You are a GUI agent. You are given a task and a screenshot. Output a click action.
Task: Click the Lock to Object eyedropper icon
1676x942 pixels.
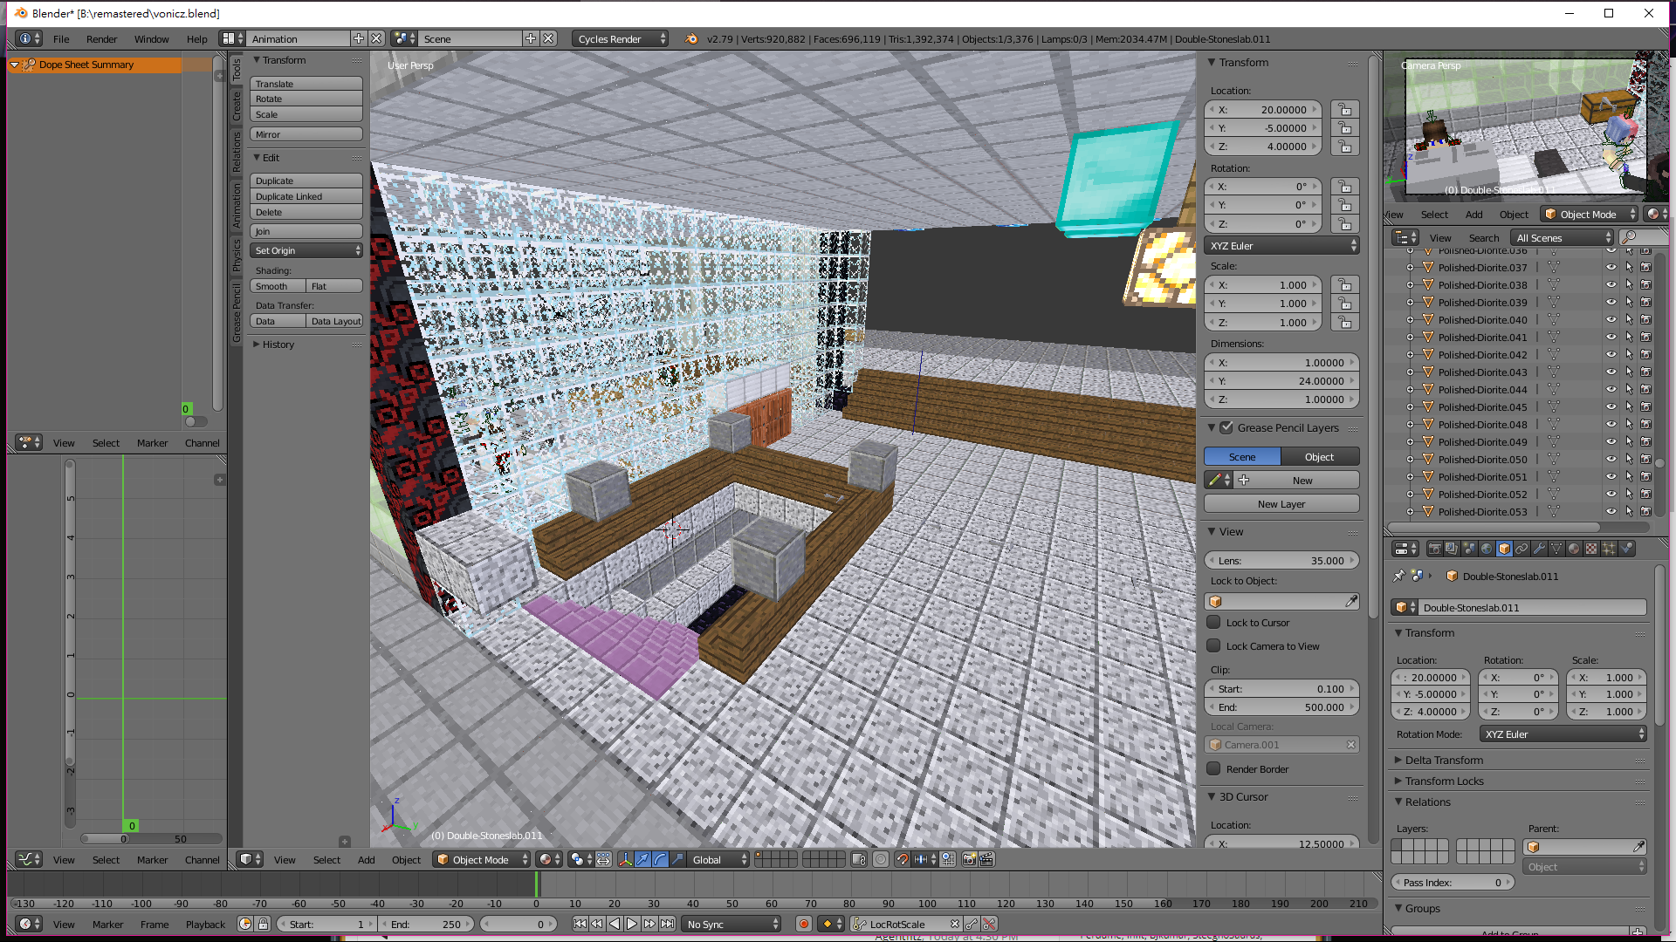1351,601
